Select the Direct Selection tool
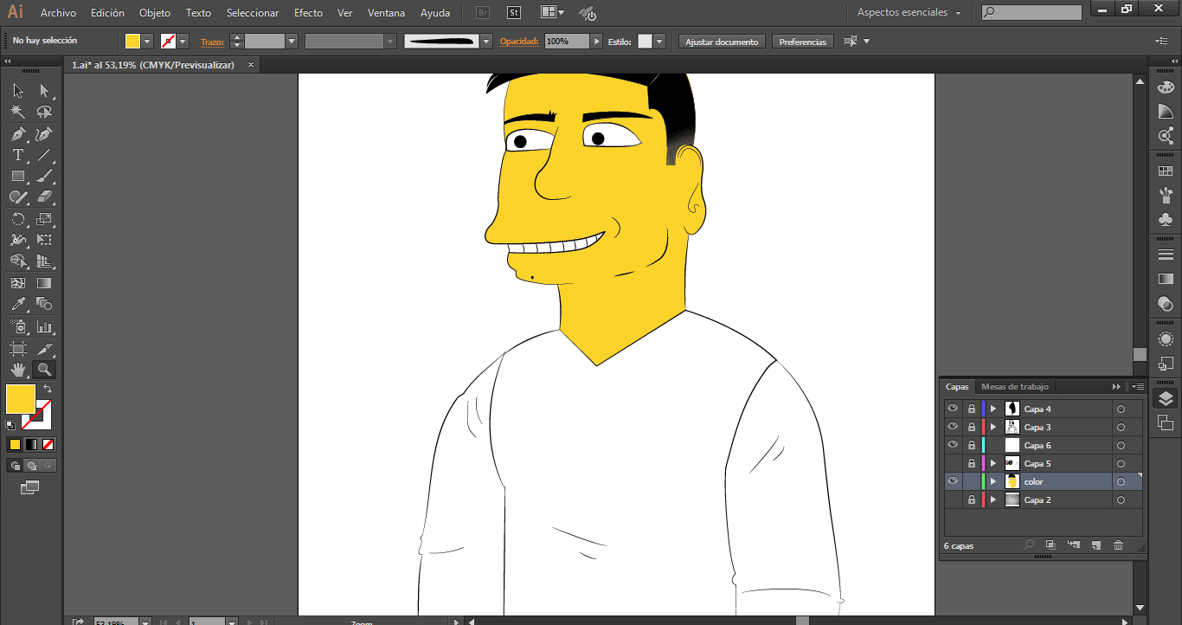Viewport: 1182px width, 625px height. point(44,91)
